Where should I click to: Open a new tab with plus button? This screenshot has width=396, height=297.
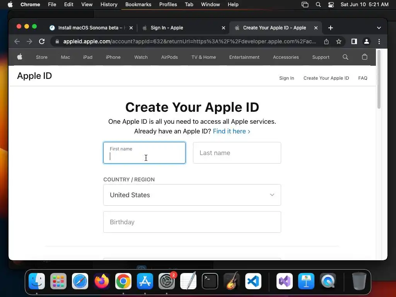(330, 28)
